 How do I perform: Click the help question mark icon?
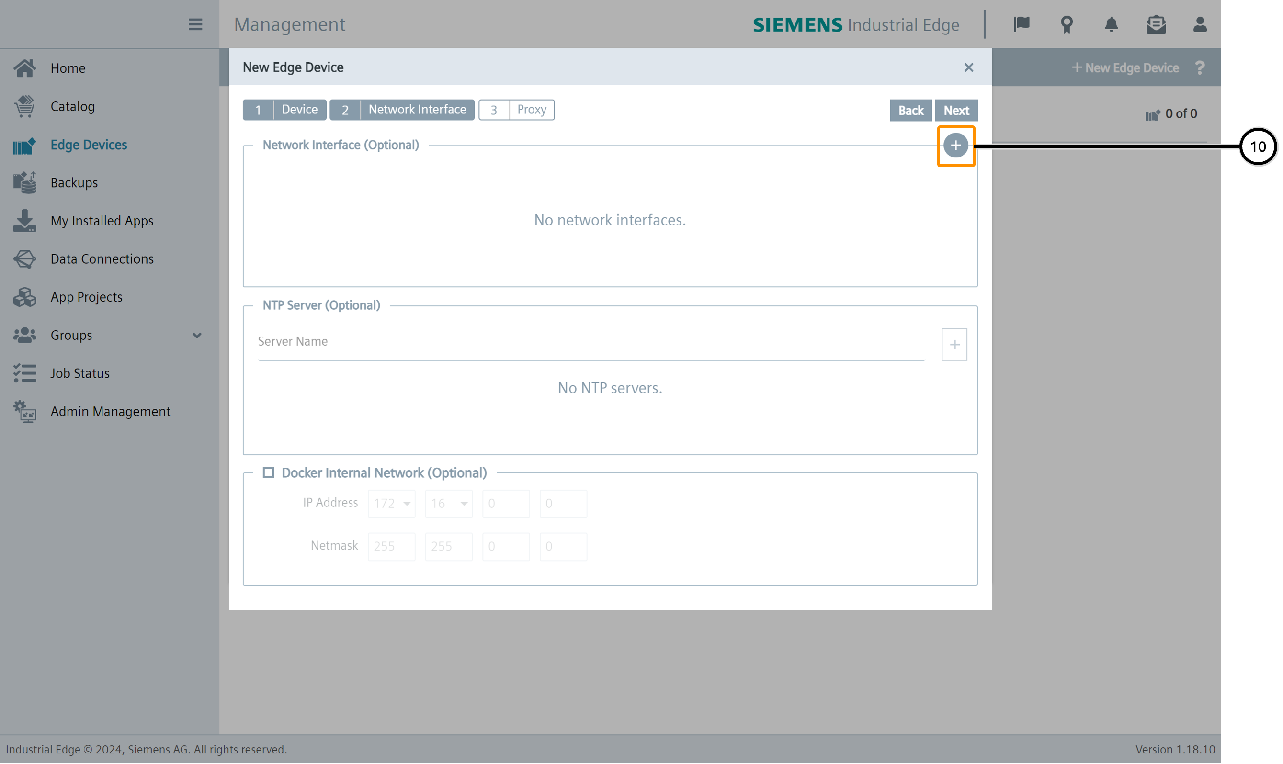tap(1200, 68)
